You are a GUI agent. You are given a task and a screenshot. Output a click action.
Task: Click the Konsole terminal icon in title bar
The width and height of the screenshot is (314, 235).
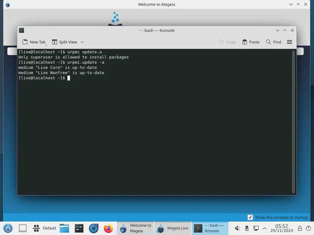(x=21, y=30)
